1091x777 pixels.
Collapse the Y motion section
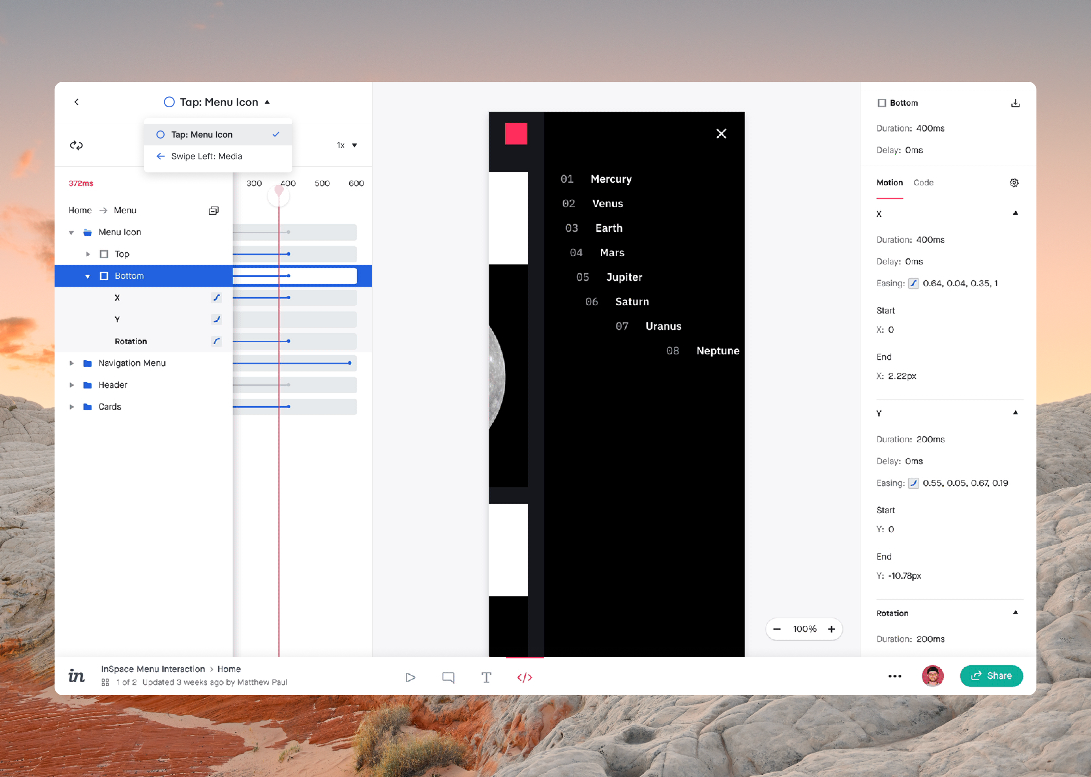(x=1015, y=413)
